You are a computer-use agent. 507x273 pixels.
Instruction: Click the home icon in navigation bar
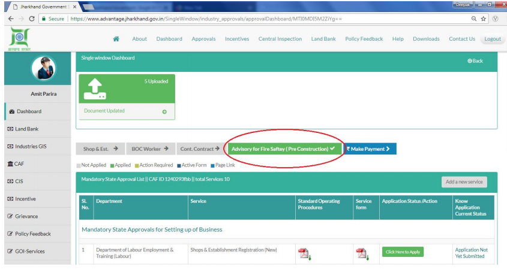(116, 39)
